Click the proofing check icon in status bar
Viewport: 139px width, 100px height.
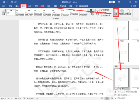pos(24,98)
